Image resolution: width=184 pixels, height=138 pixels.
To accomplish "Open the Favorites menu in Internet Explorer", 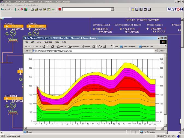I will click(x=48, y=42).
